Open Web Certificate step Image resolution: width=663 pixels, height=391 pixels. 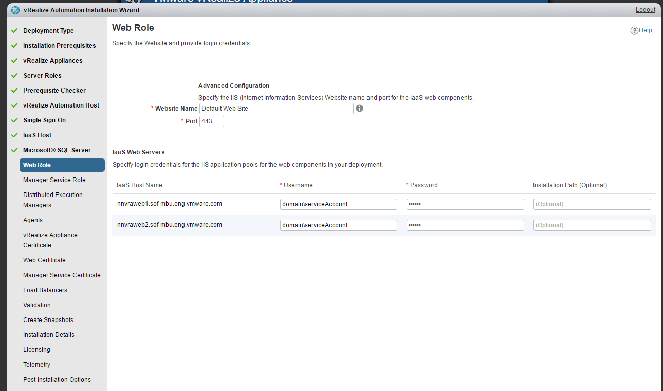click(x=44, y=260)
